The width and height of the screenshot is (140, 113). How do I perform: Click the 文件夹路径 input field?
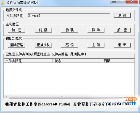click(x=69, y=16)
